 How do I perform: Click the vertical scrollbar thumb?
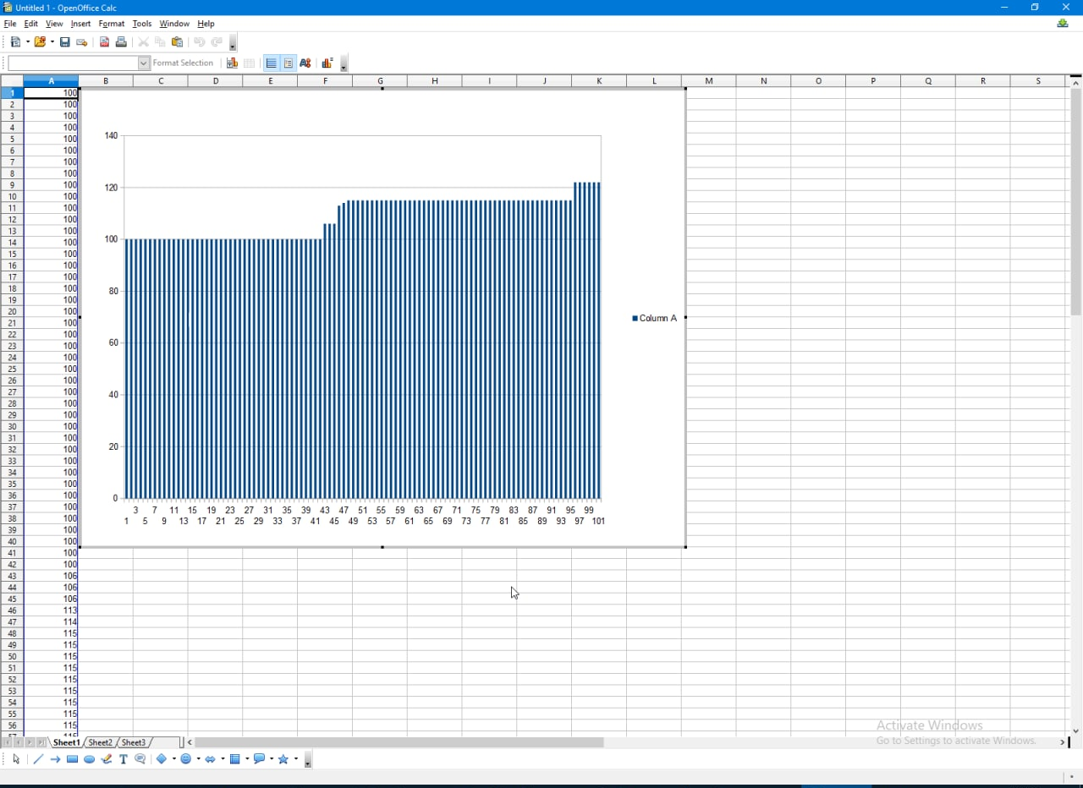1075,201
